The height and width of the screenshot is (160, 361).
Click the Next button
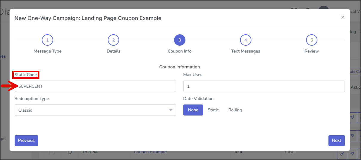(337, 140)
